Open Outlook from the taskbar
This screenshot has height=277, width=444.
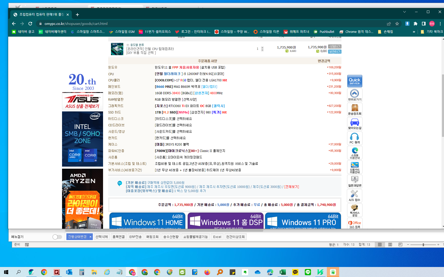pyautogui.click(x=69, y=272)
